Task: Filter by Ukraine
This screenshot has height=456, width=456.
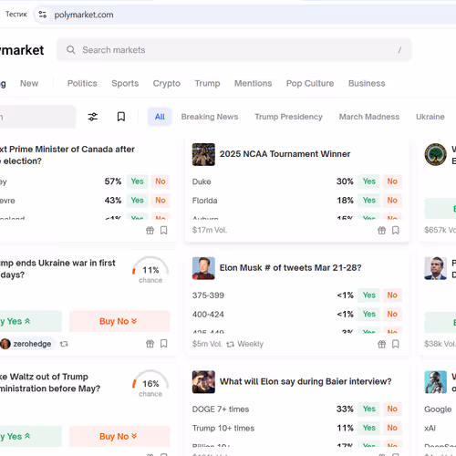Action: coord(430,117)
